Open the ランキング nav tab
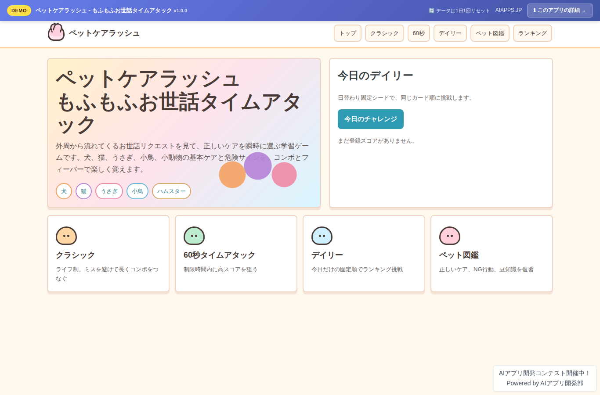The image size is (600, 395). coord(532,33)
